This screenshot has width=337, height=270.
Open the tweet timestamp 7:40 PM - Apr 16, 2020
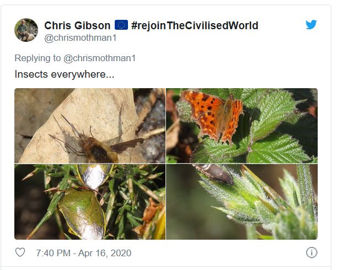pyautogui.click(x=84, y=253)
